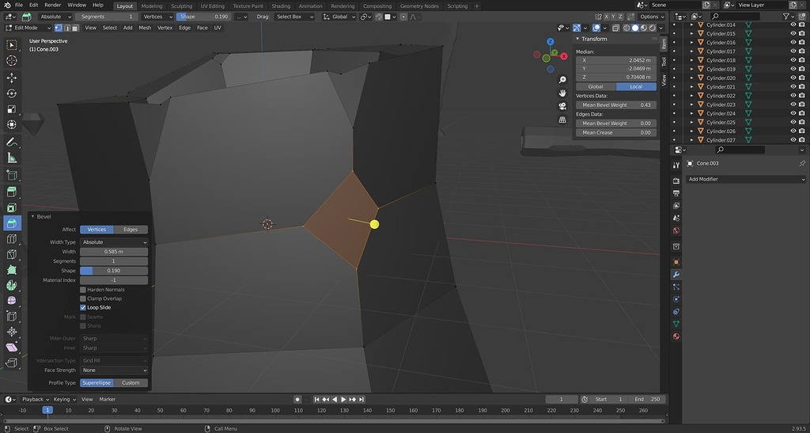This screenshot has width=810, height=433.
Task: Enable the Clamp Overlap checkbox
Action: (x=82, y=298)
